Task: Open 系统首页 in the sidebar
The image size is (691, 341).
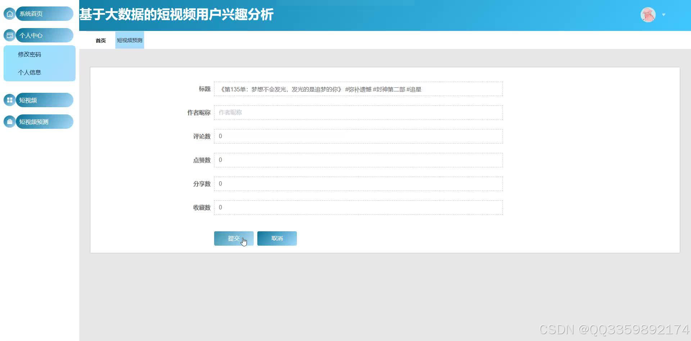Action: tap(45, 14)
